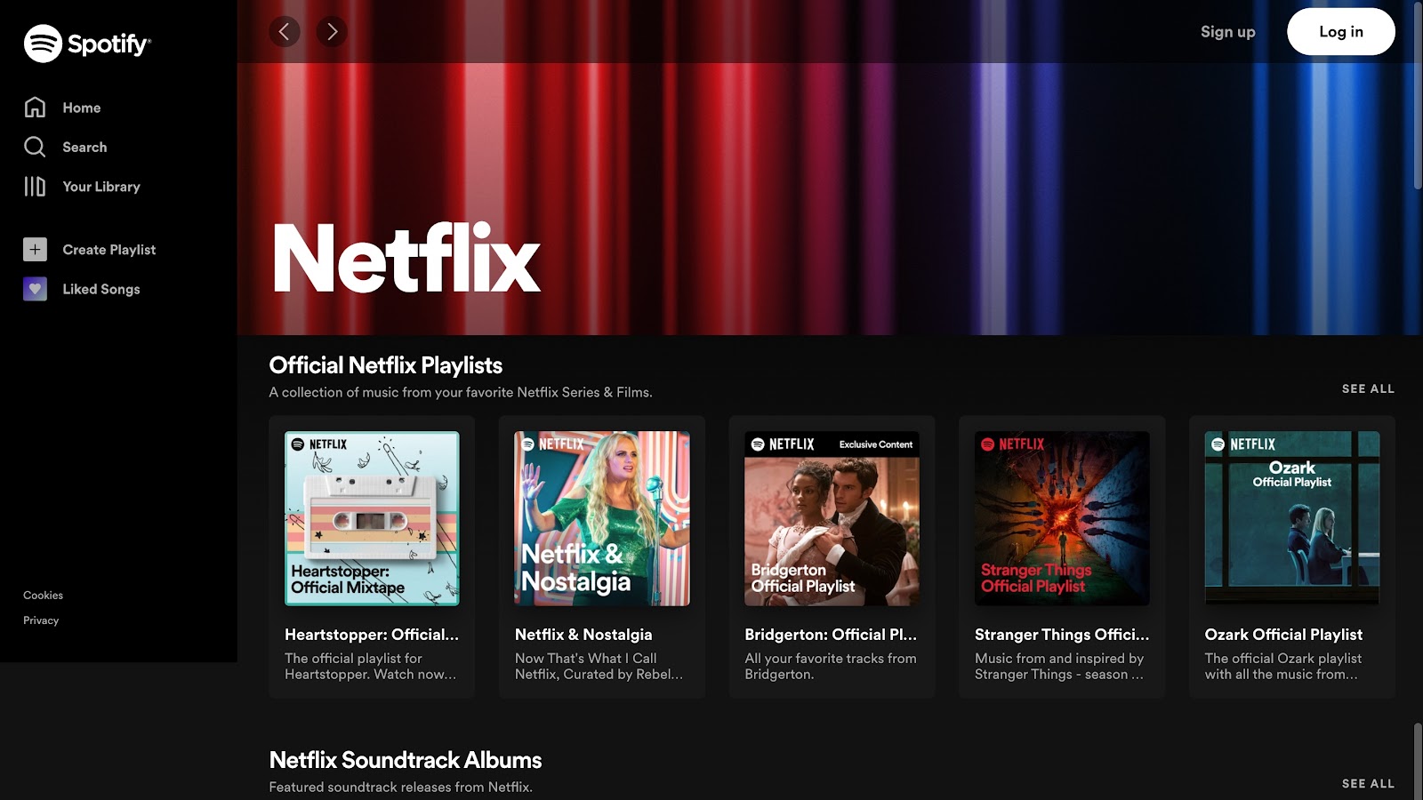See all Netflix Soundtrack Albums
1423x800 pixels.
click(1368, 783)
